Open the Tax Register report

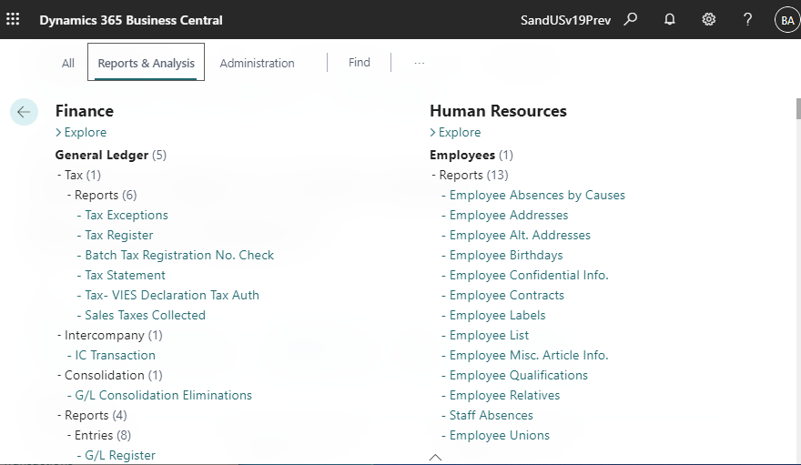119,236
